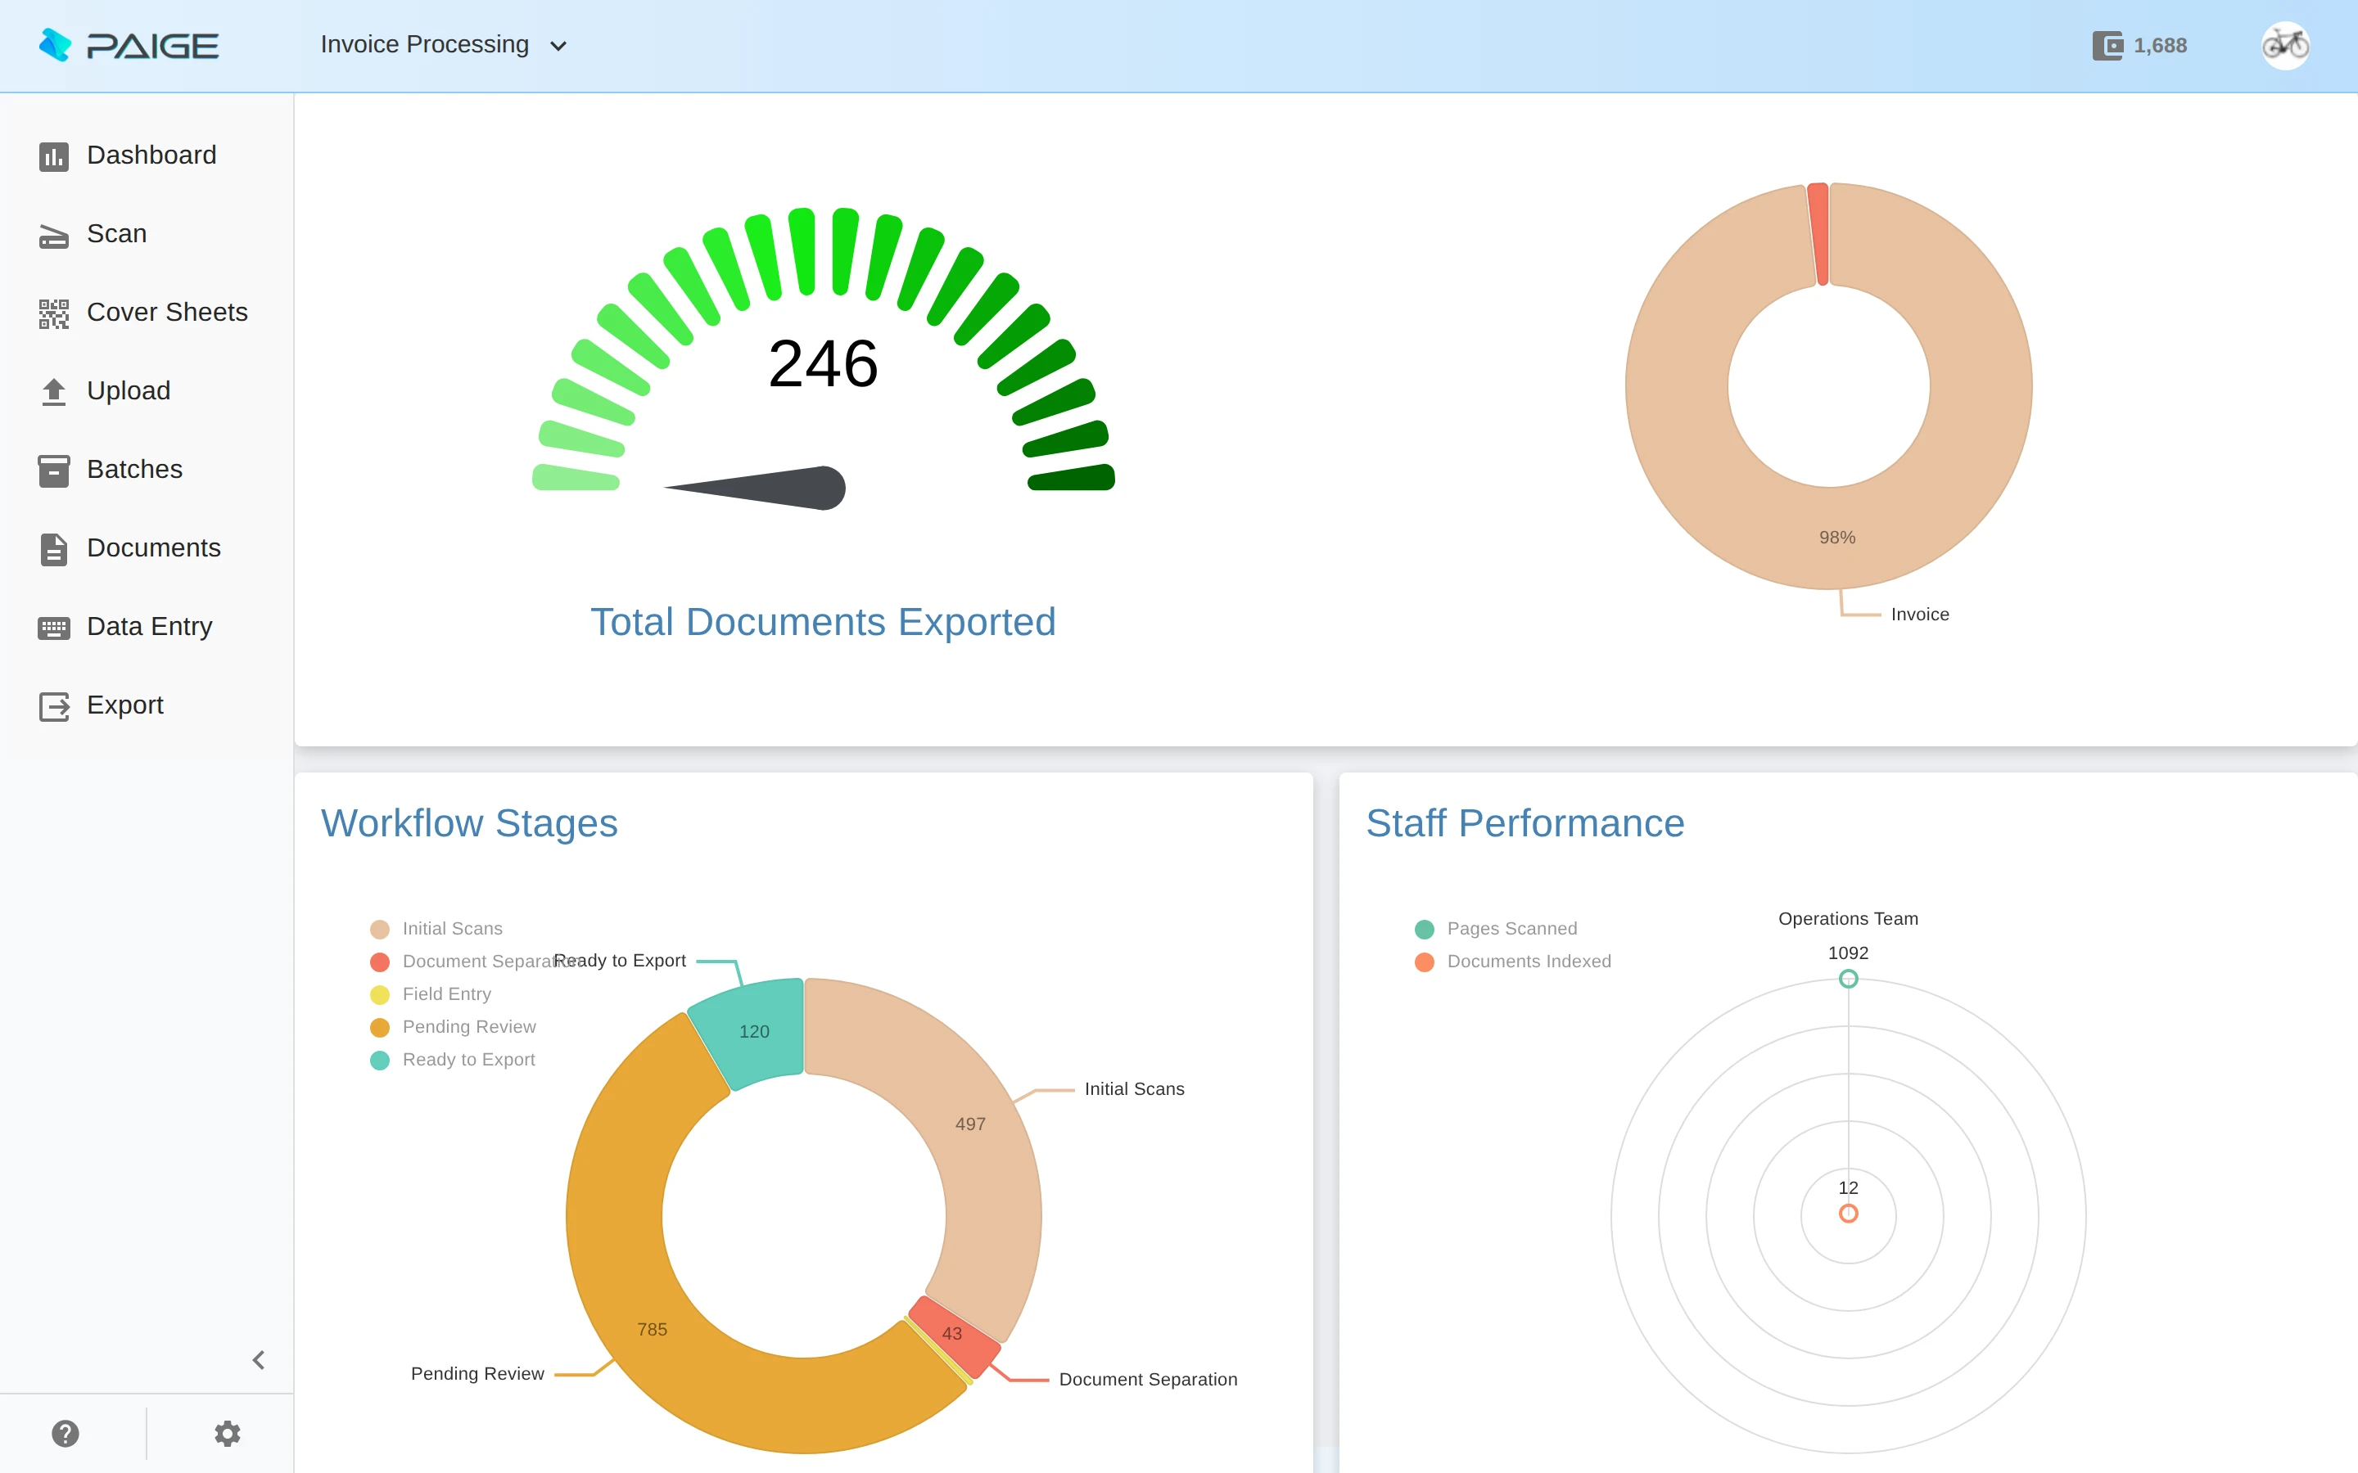The image size is (2358, 1473).
Task: Click the orange 12 Documents Indexed point
Action: pos(1849,1214)
